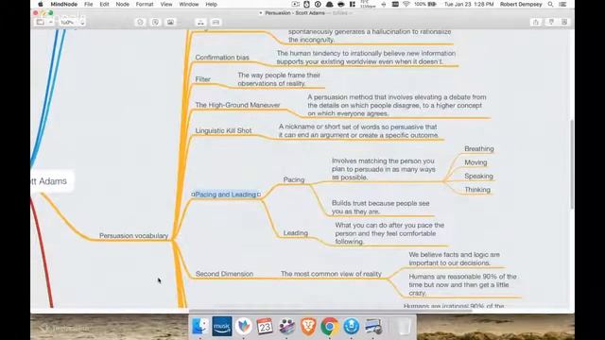Select the Pacing child node

point(294,179)
